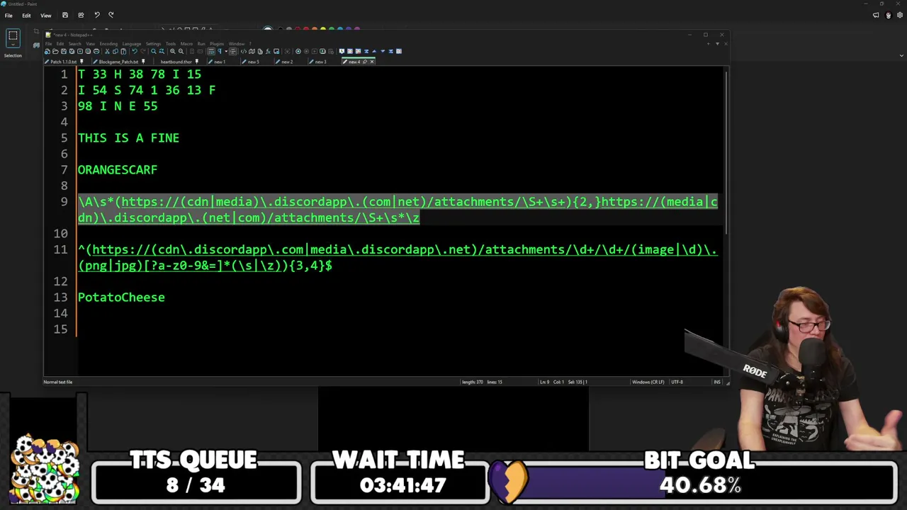Click the Paint Save icon

(65, 15)
